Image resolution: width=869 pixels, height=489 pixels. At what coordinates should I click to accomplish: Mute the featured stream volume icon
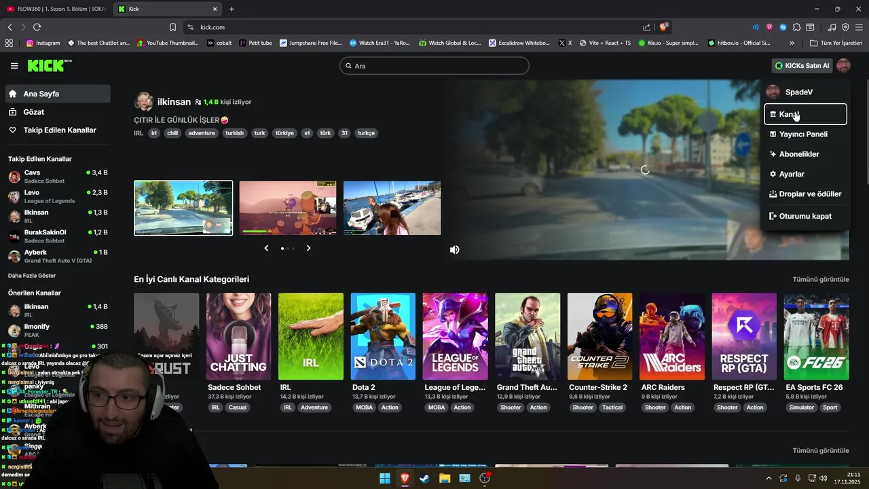tap(454, 250)
